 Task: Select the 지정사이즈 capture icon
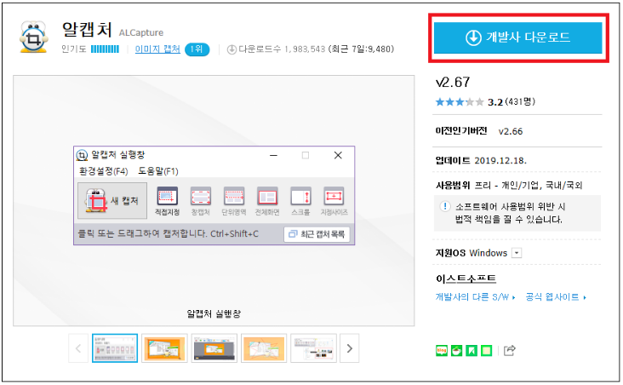click(x=334, y=201)
